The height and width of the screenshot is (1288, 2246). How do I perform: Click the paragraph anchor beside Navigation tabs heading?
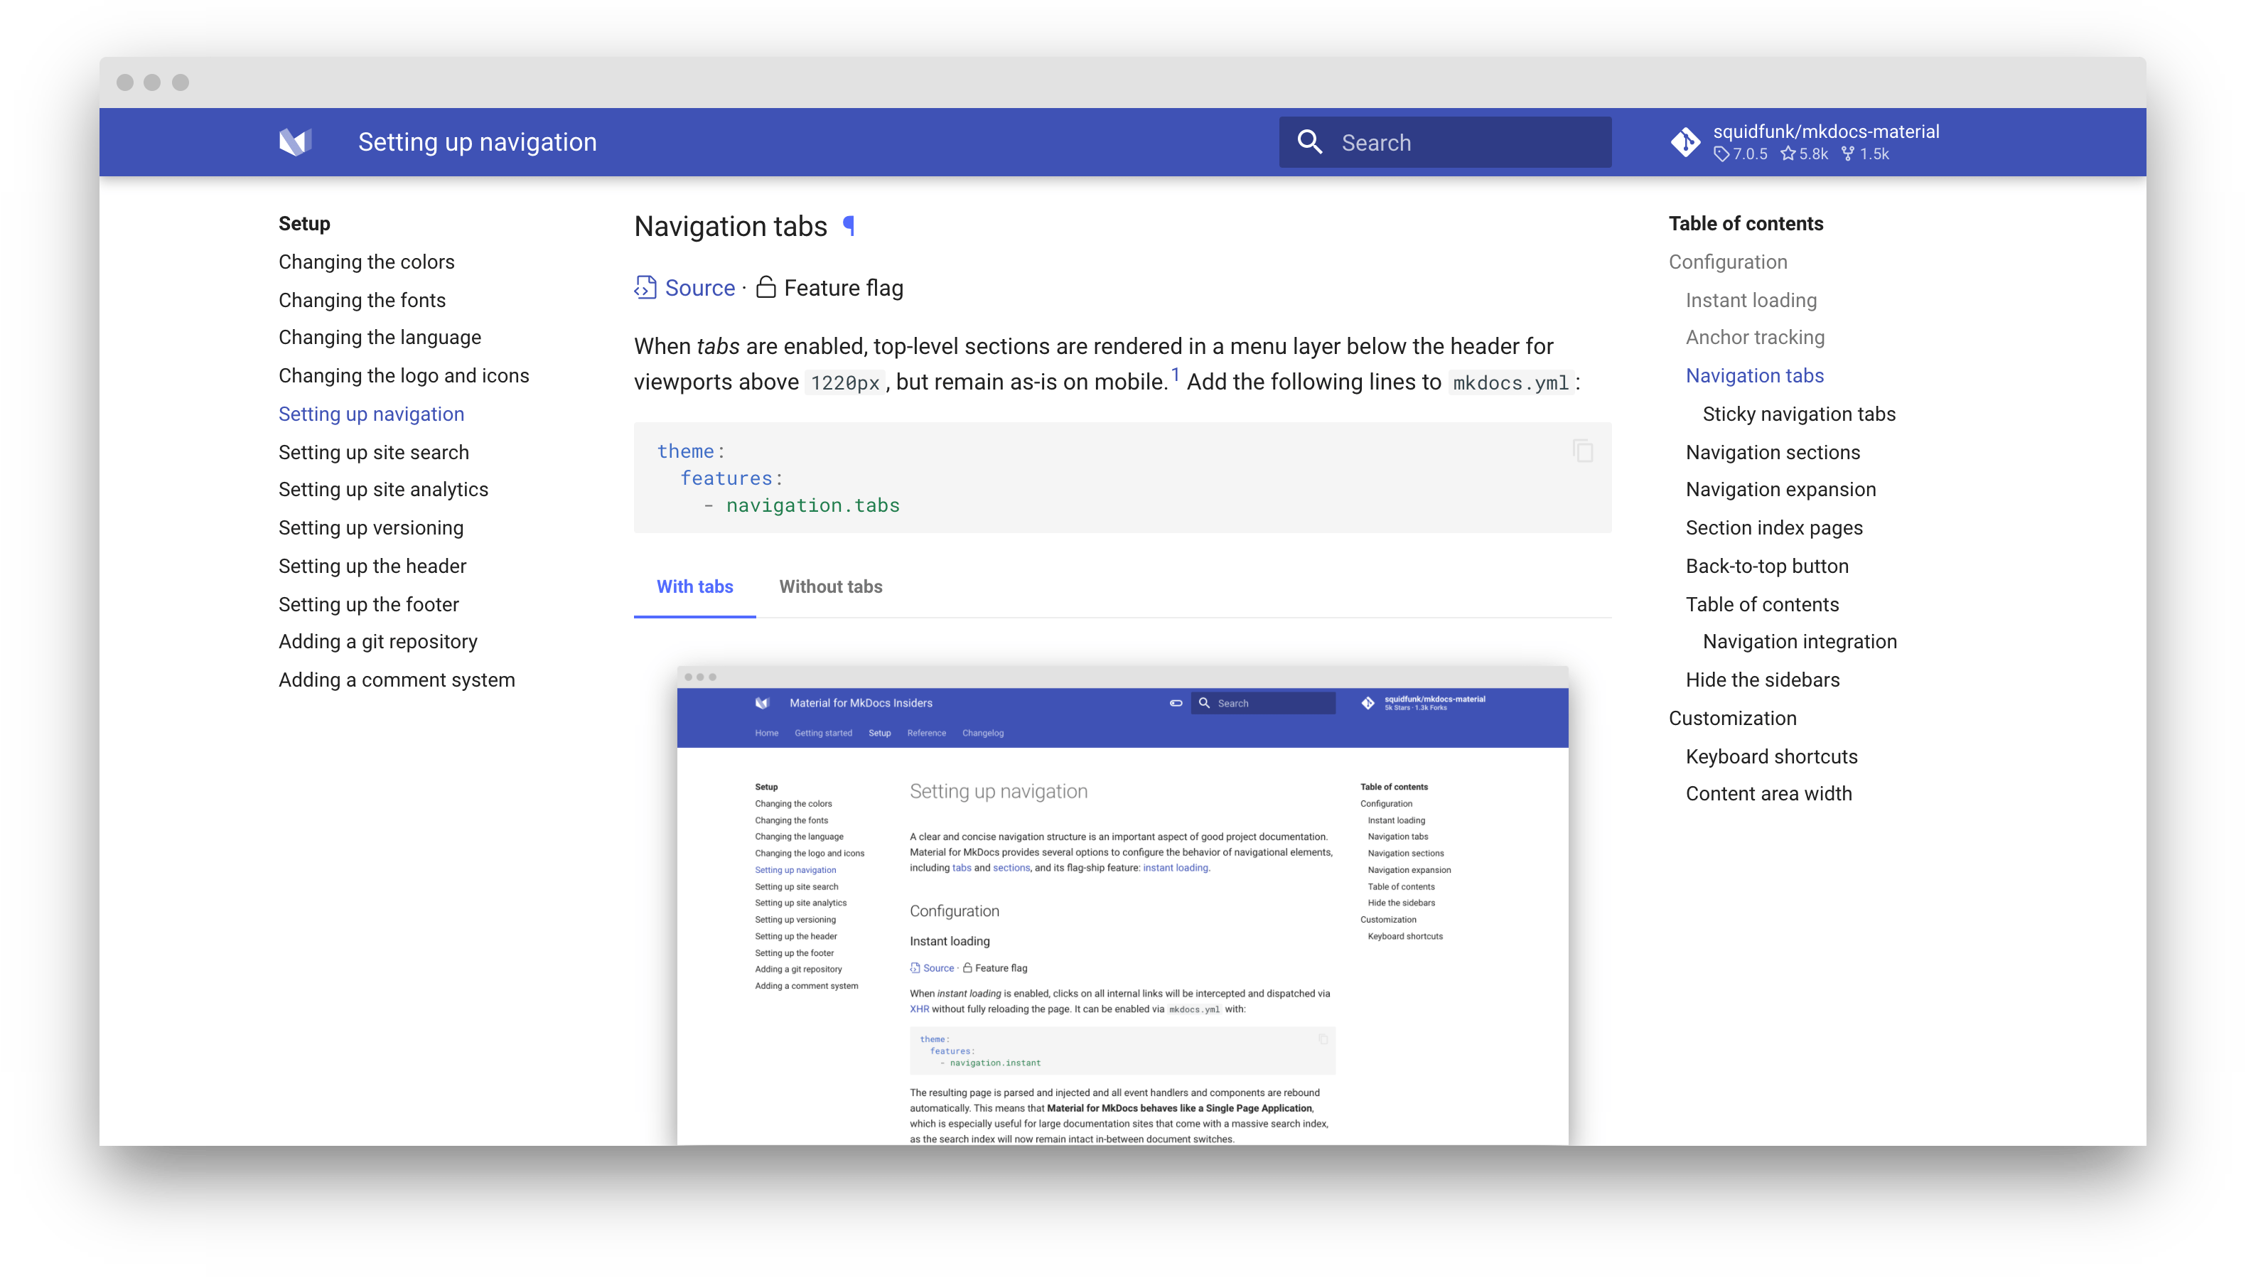849,227
